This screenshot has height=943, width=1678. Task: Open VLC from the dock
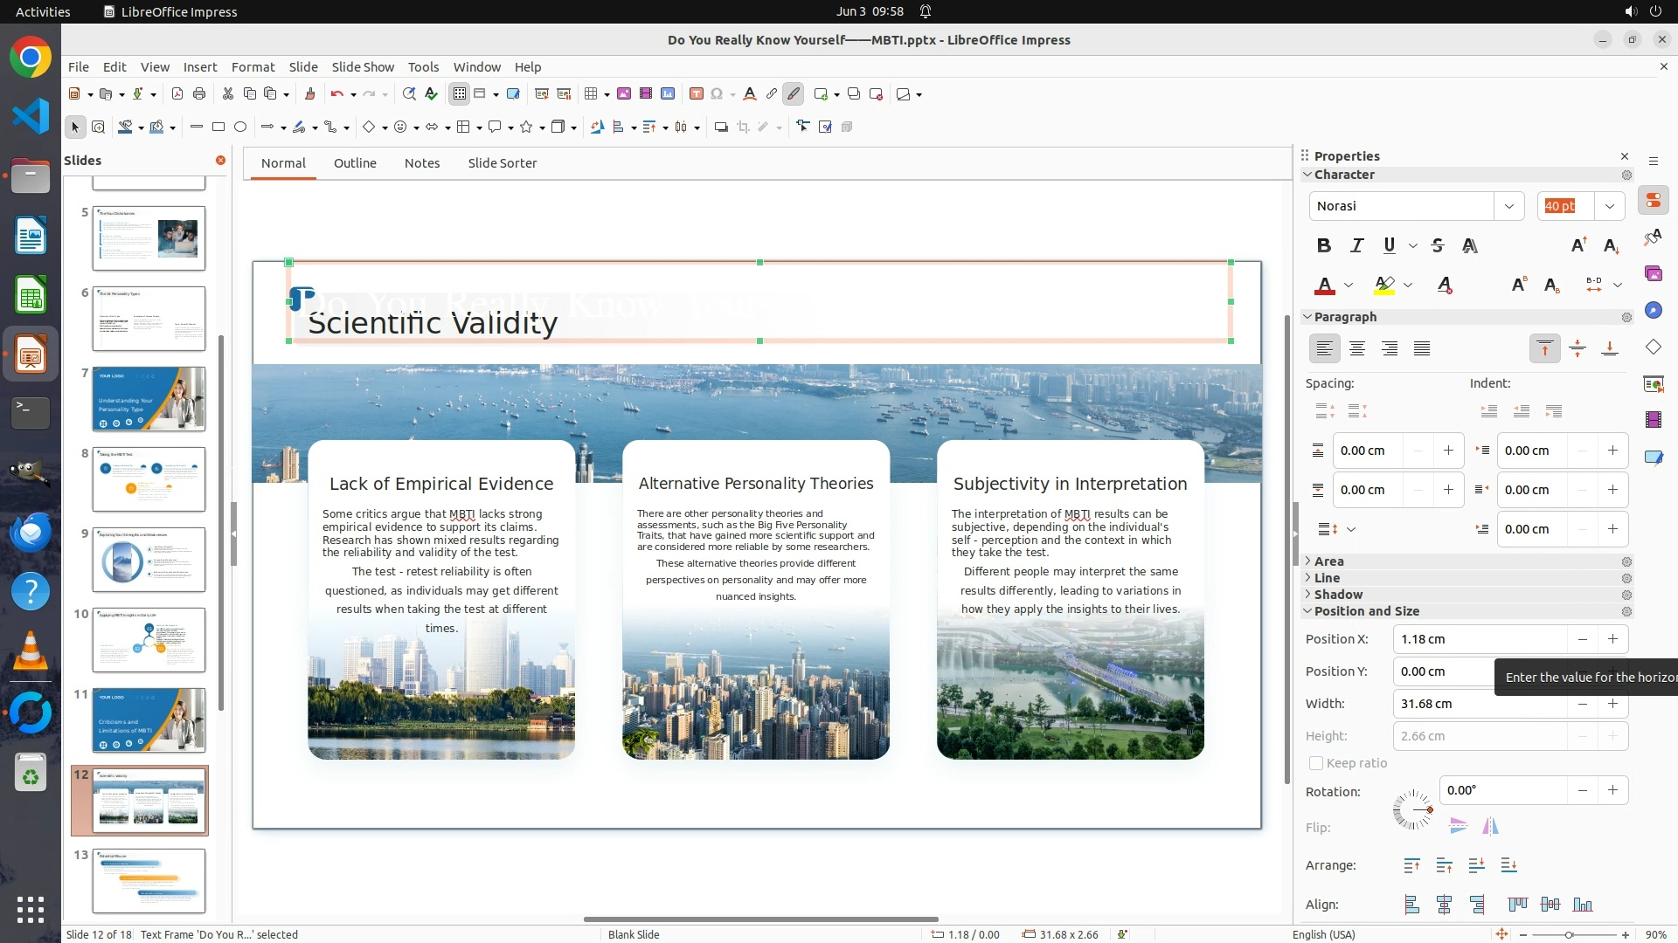point(31,651)
